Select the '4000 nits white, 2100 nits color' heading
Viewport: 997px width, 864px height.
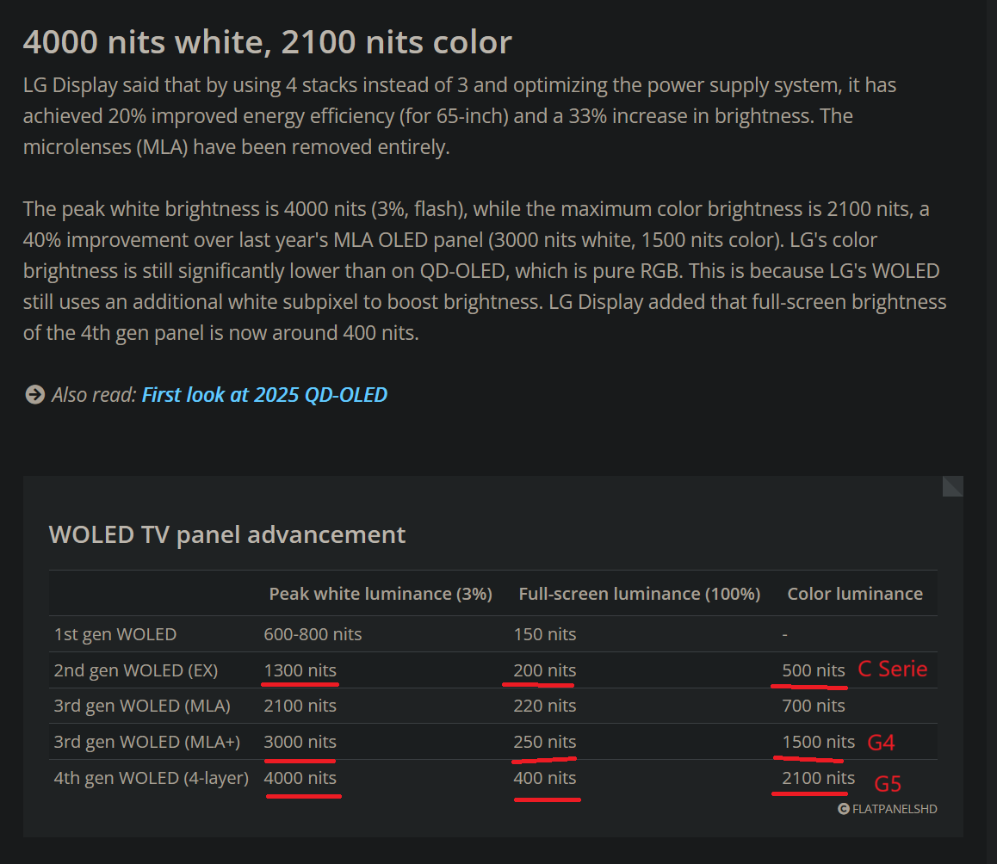267,41
